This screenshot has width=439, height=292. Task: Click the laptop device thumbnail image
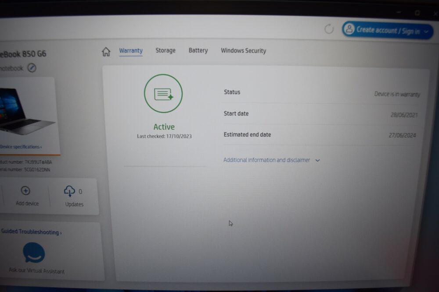click(27, 111)
